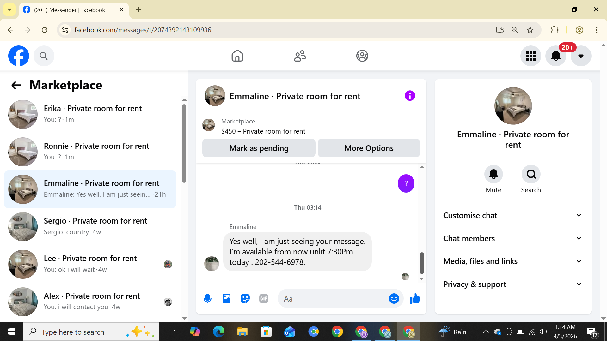Open Microsoft Edge from the taskbar
Viewport: 607px width, 341px height.
(218, 332)
